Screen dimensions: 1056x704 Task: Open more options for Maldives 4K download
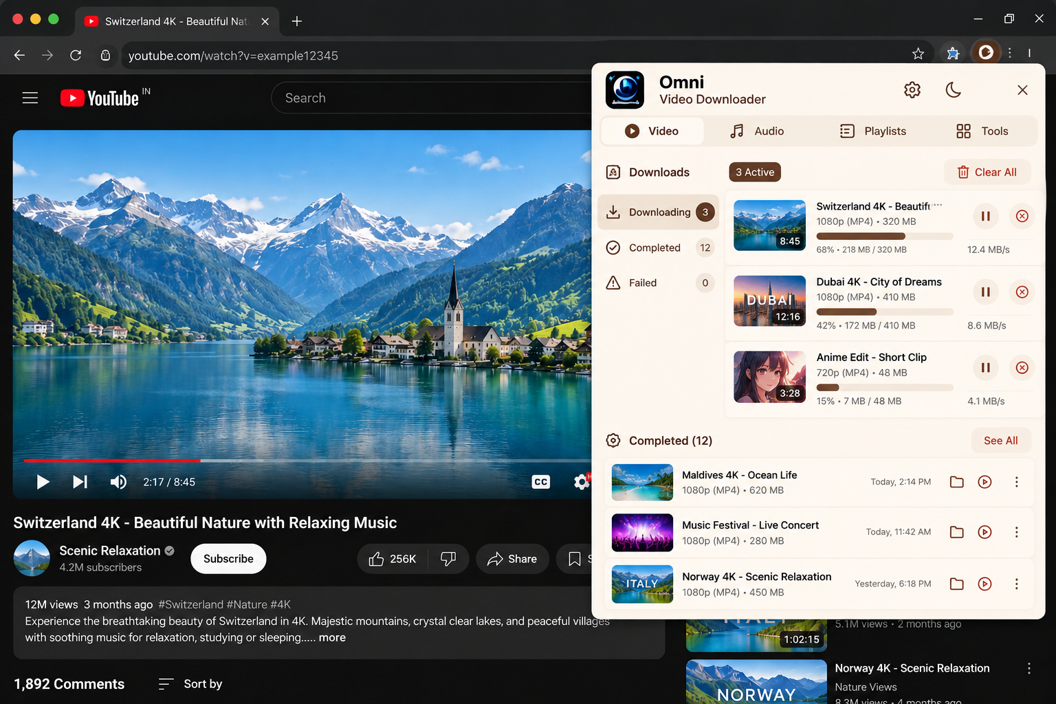1016,482
